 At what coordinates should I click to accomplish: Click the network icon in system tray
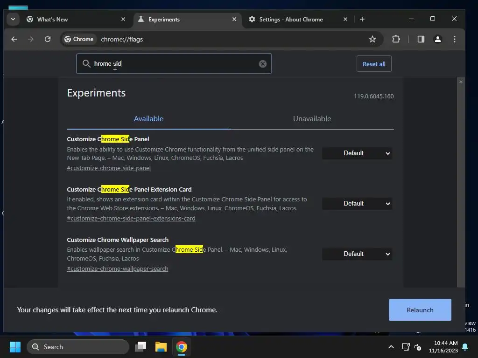(x=406, y=347)
